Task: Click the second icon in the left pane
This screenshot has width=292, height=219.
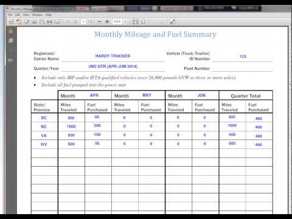Action: (11, 41)
